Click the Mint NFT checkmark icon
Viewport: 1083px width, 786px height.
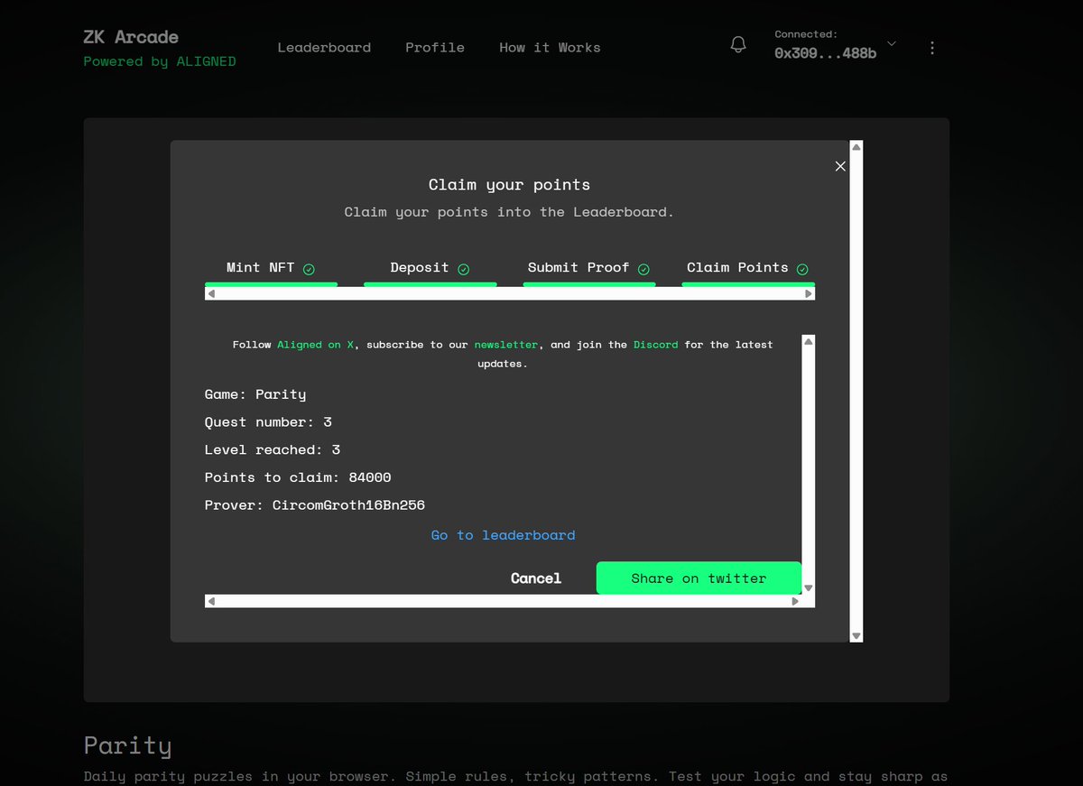coord(309,269)
